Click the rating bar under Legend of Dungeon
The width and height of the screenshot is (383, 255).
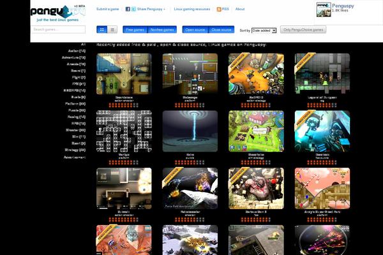click(322, 105)
